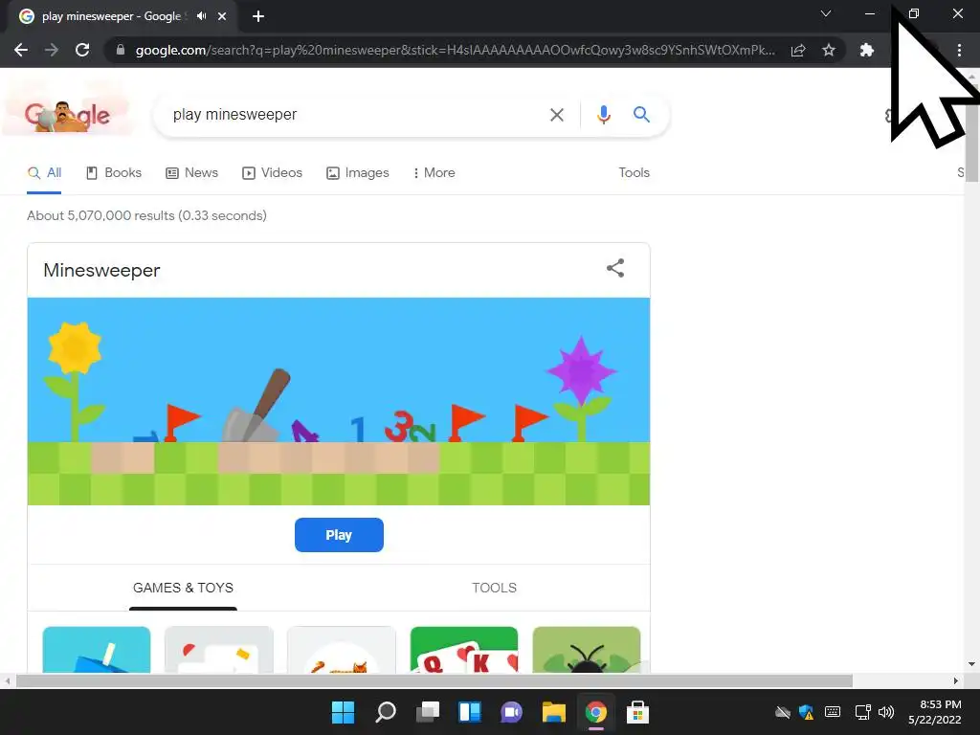Open the tab search chevron
980x735 pixels.
(x=826, y=13)
